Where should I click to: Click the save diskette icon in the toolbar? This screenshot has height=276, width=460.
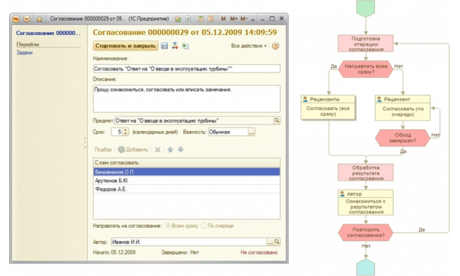pyautogui.click(x=164, y=46)
